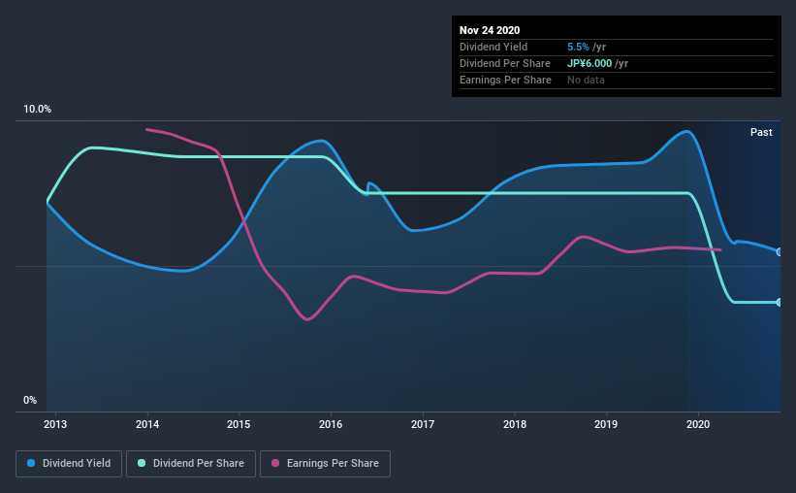Click the 10.0% y-axis label
The width and height of the screenshot is (796, 493).
pyautogui.click(x=37, y=110)
